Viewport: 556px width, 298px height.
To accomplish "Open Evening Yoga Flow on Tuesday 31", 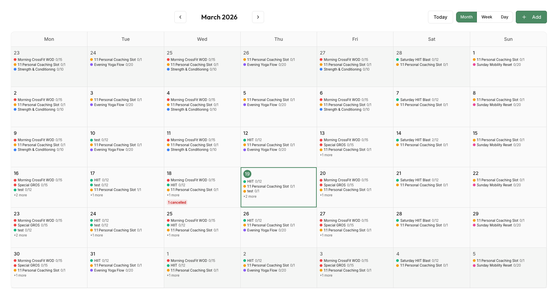I will click(x=112, y=270).
